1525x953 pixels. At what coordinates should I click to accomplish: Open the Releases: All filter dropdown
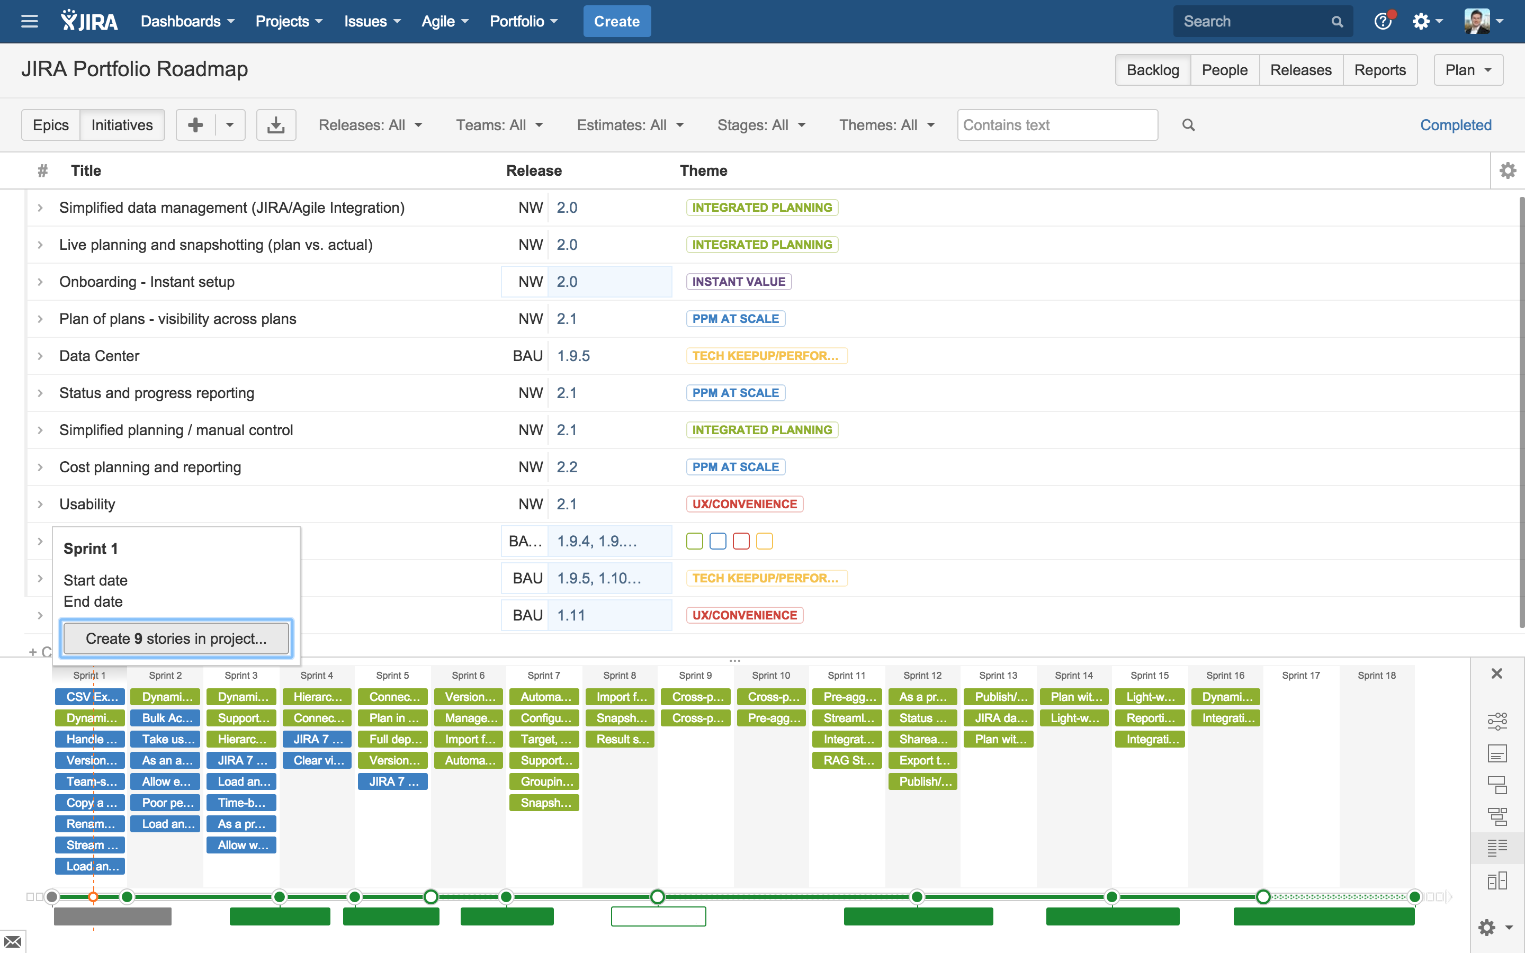[x=371, y=125]
